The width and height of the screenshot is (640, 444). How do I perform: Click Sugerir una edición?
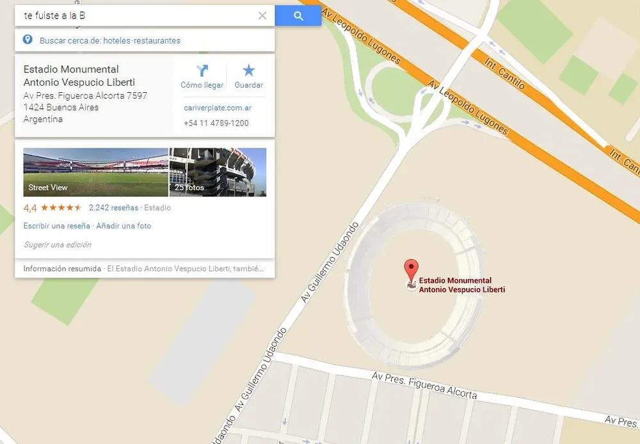click(x=58, y=244)
